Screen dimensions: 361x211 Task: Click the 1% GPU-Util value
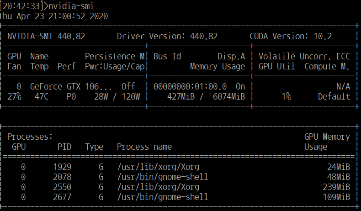point(286,96)
